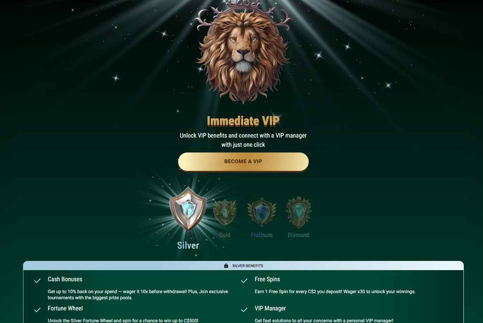
Task: Click the Cash Bonuses benefit title
Action: [65, 279]
